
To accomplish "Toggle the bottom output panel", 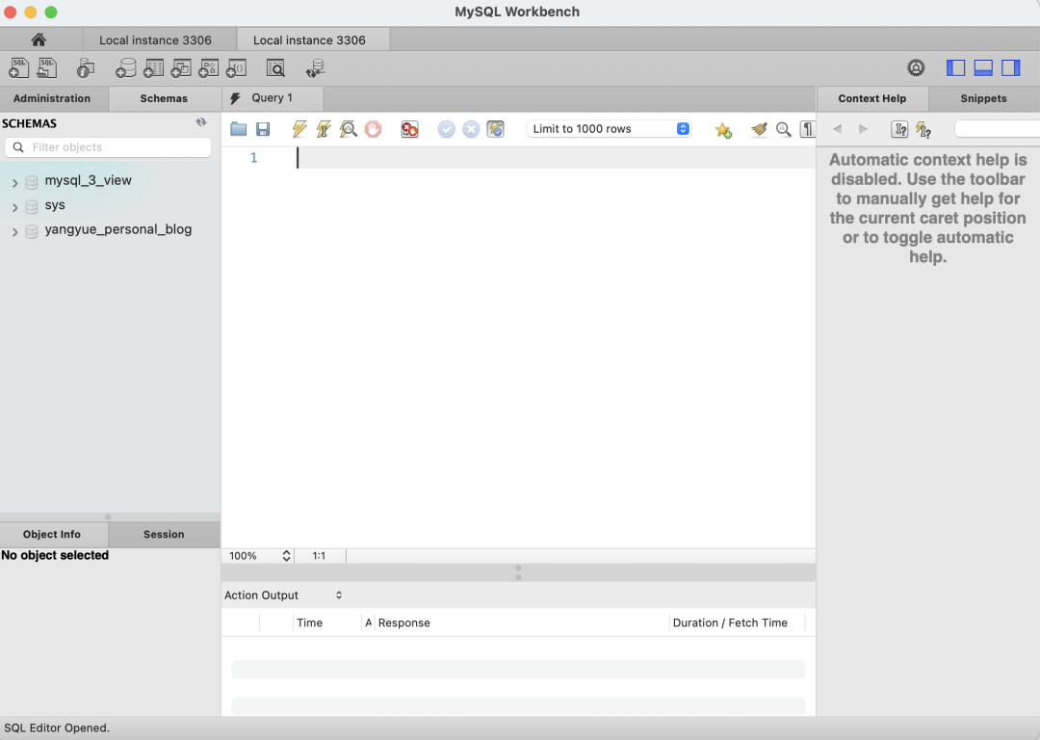I will coord(983,67).
